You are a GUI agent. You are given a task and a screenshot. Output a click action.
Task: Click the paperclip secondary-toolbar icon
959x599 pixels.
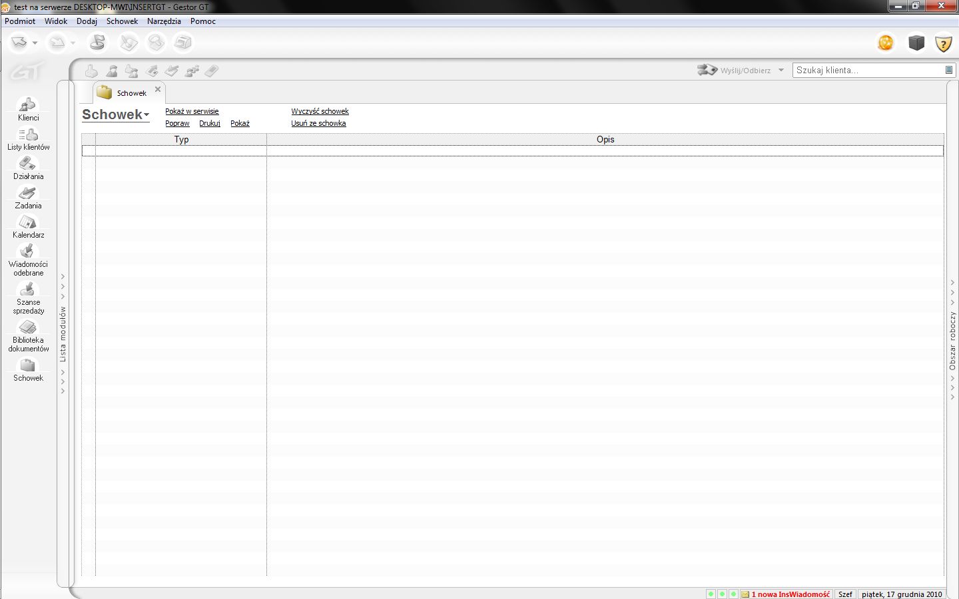tap(212, 71)
